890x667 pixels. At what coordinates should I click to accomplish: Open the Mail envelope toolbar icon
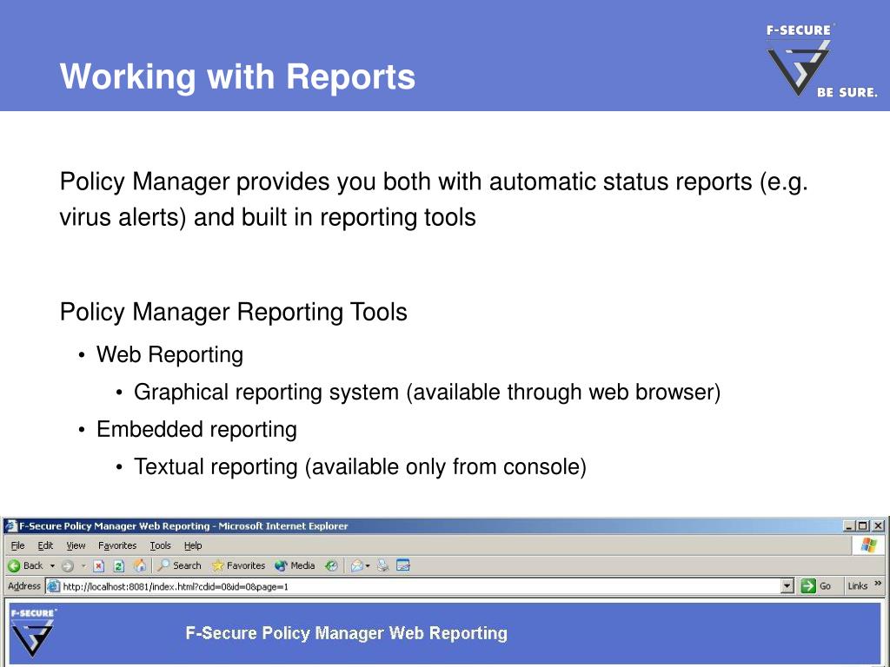357,565
